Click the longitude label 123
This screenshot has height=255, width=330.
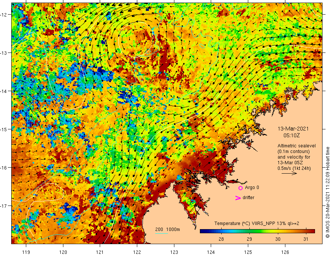coord(174,252)
